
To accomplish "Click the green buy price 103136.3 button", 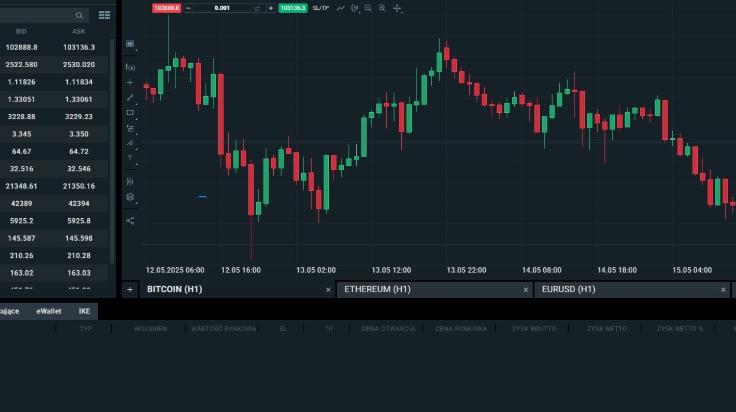I will [x=293, y=8].
